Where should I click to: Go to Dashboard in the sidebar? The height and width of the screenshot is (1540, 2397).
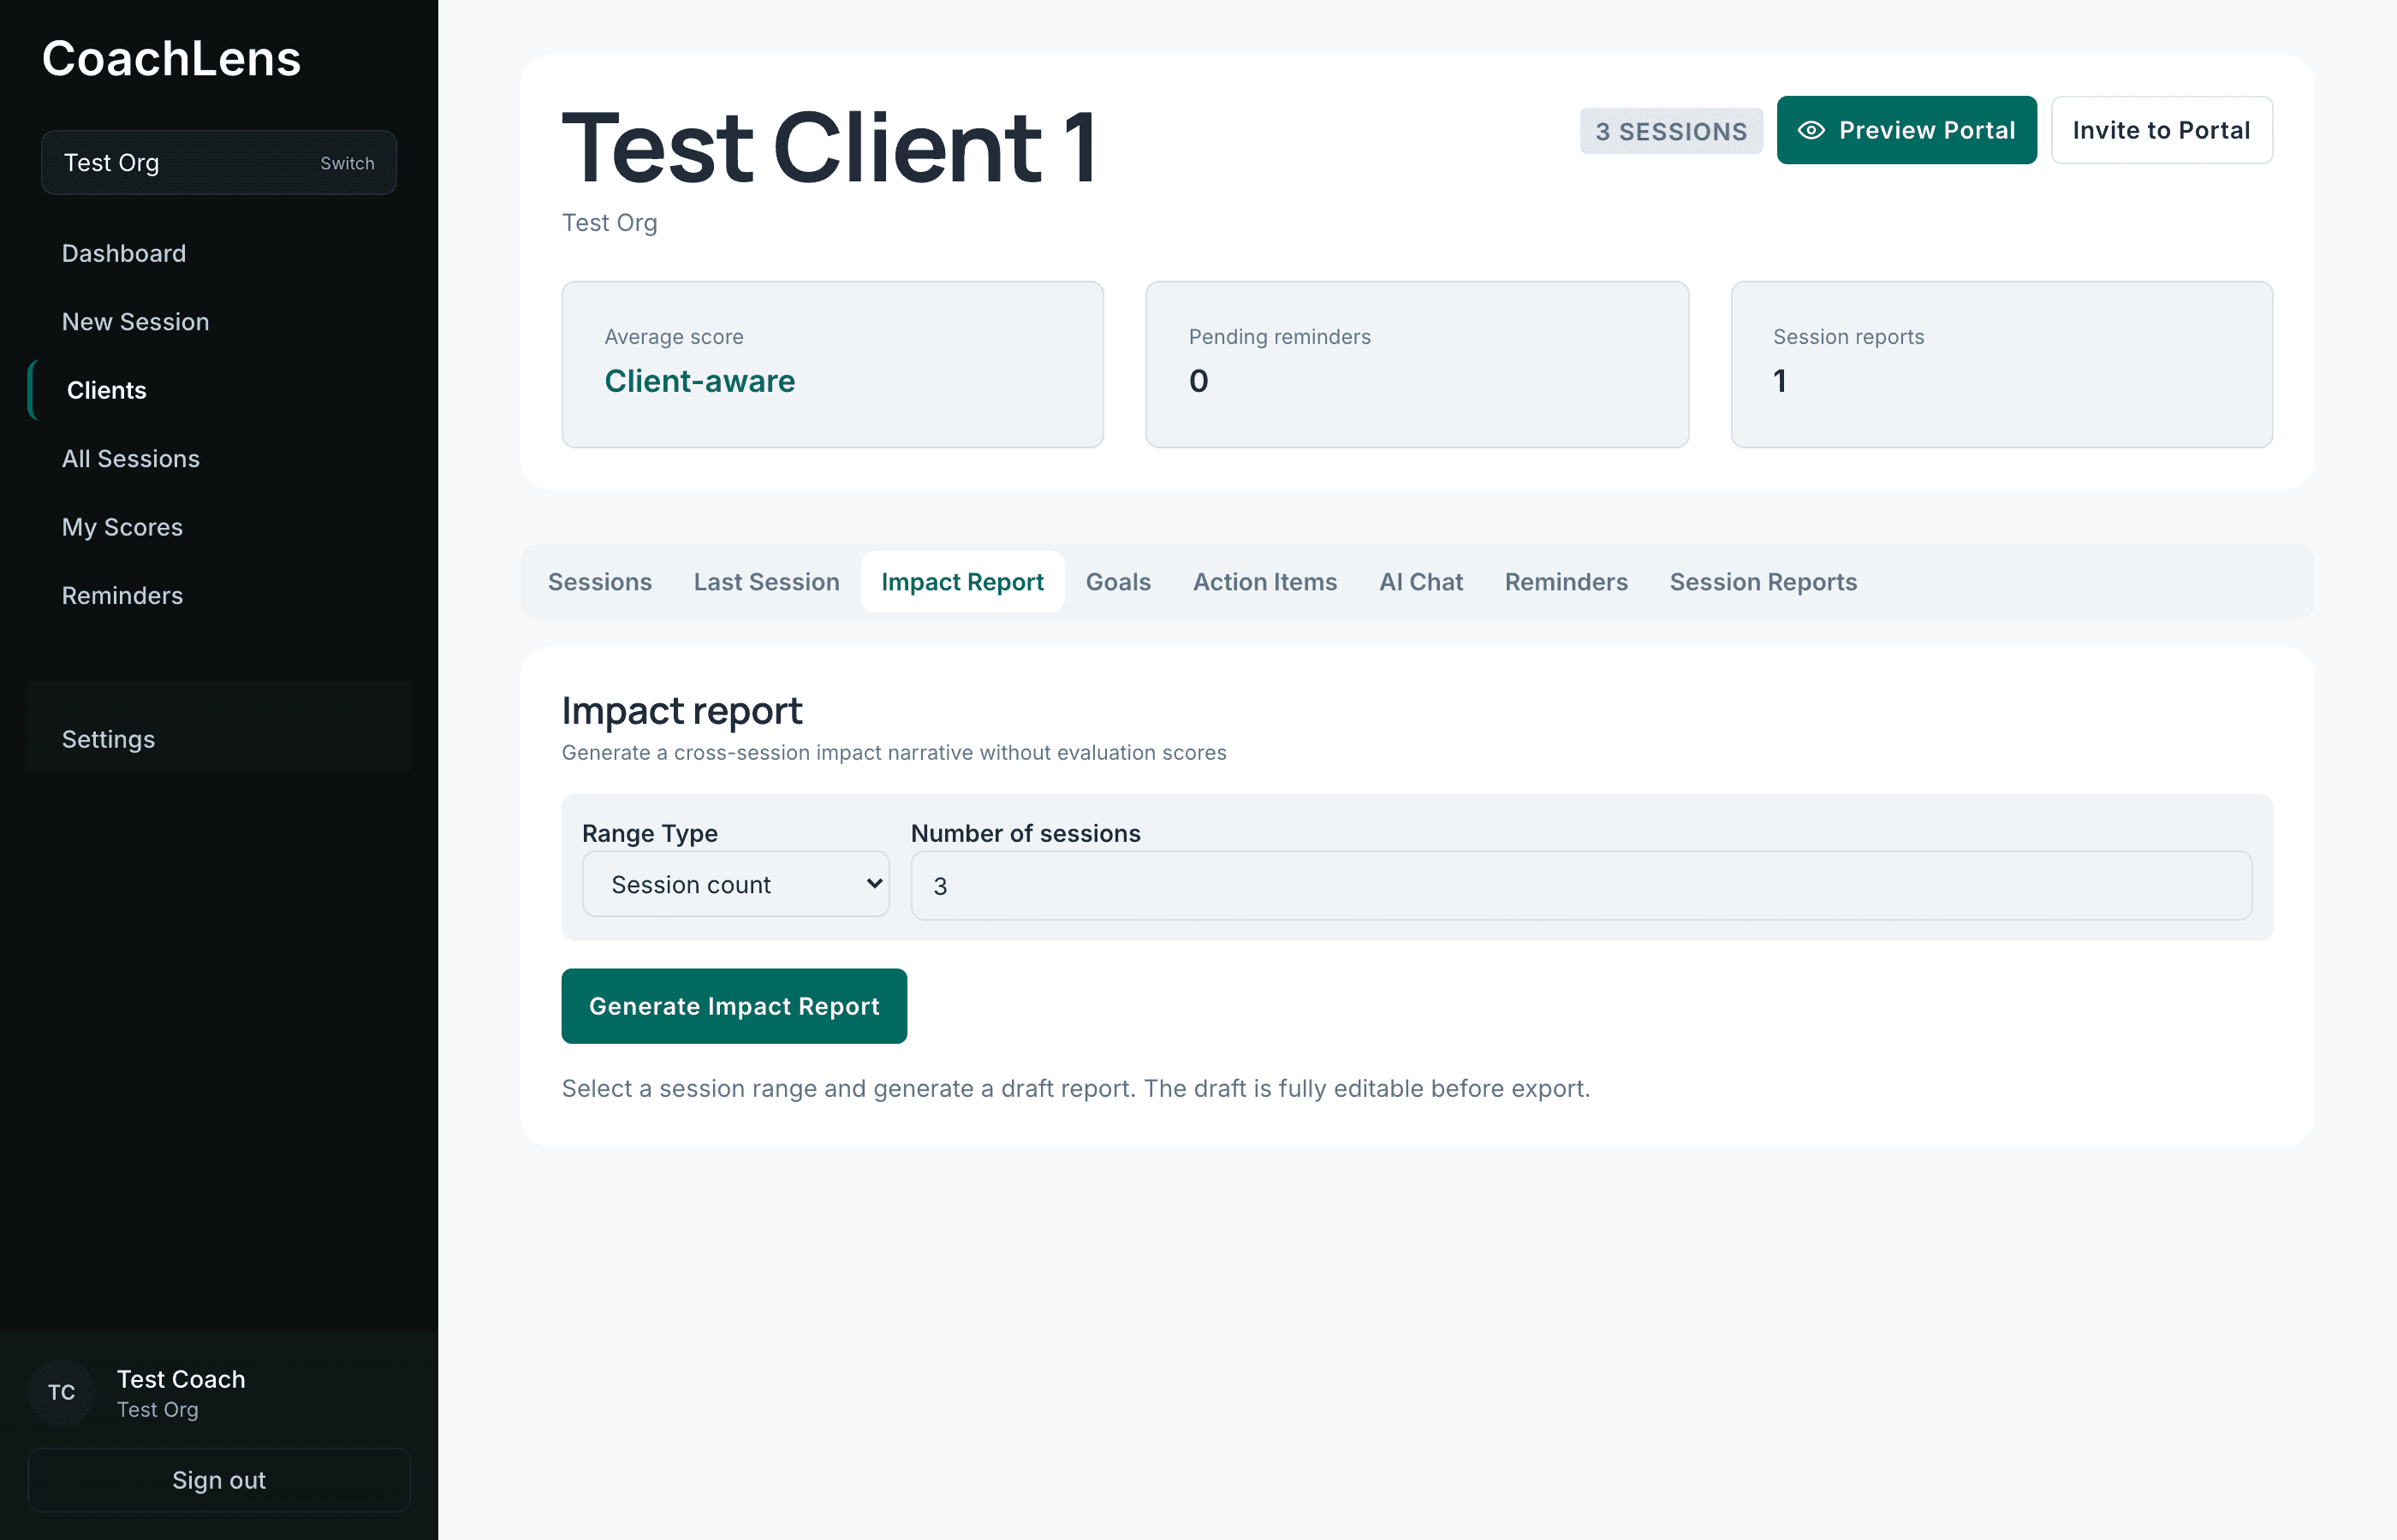(219, 253)
